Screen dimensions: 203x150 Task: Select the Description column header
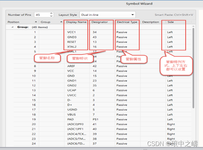150,22
